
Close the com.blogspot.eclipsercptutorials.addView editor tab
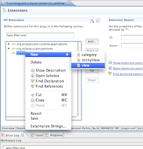click(68, 3)
